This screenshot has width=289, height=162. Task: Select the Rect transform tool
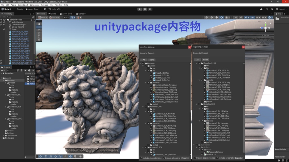(x=39, y=36)
